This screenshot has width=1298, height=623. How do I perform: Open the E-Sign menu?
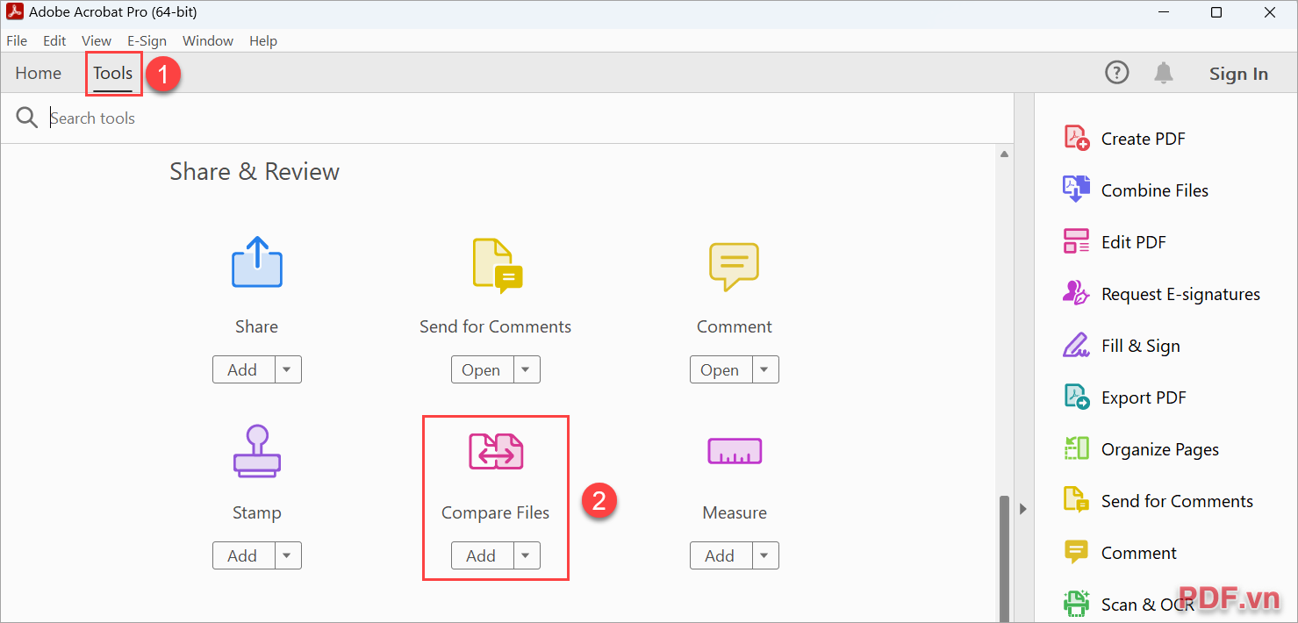[147, 41]
